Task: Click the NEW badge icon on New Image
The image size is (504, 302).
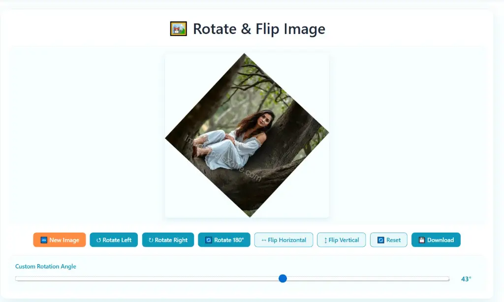Action: tap(44, 240)
